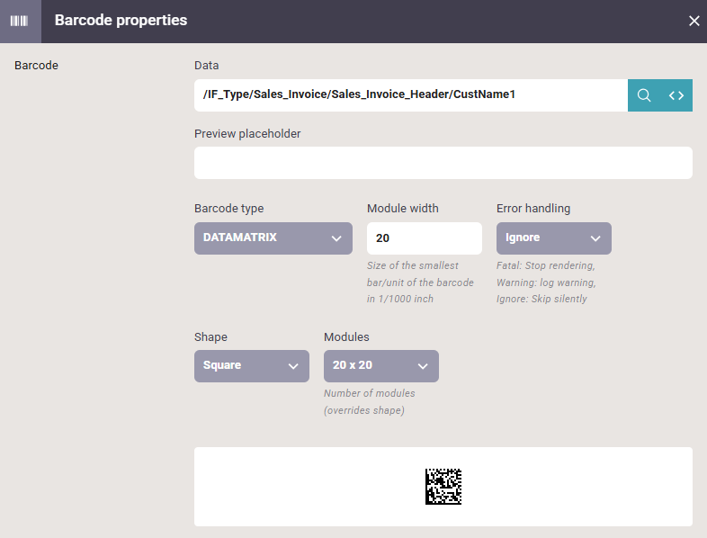Click into the Data path field

411,95
